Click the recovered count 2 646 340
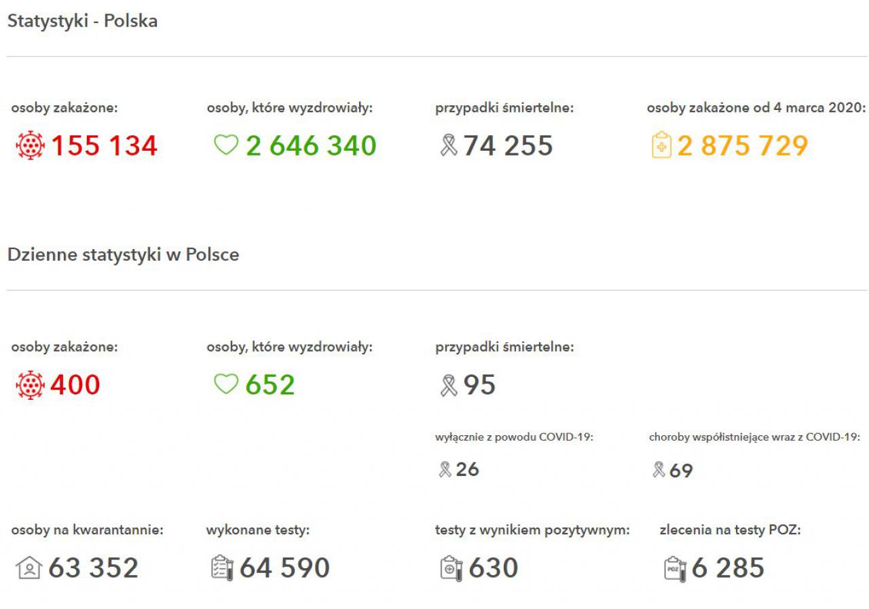869x609 pixels. (x=311, y=146)
